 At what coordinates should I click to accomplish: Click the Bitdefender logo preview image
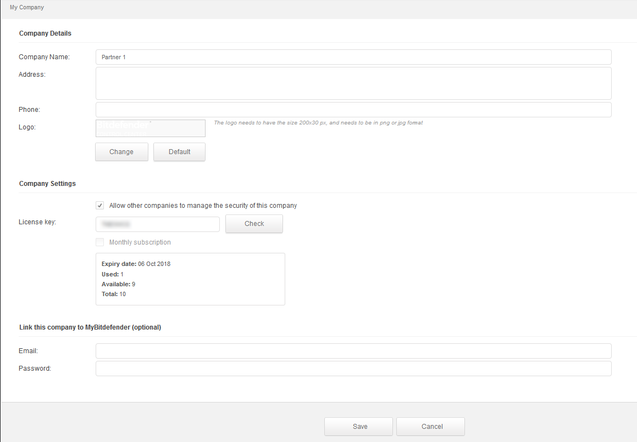[x=150, y=128]
